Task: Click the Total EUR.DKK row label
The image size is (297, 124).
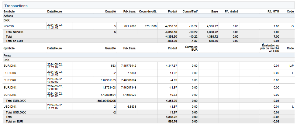Action: (x=16, y=100)
